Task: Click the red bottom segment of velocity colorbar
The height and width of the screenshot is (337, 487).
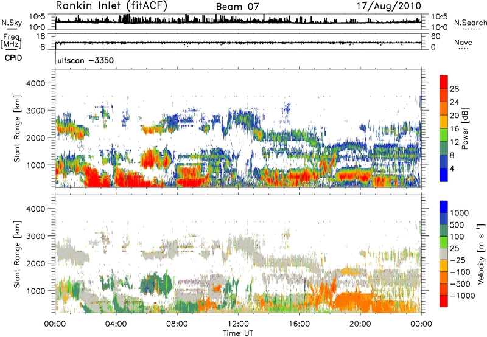Action: coord(444,301)
